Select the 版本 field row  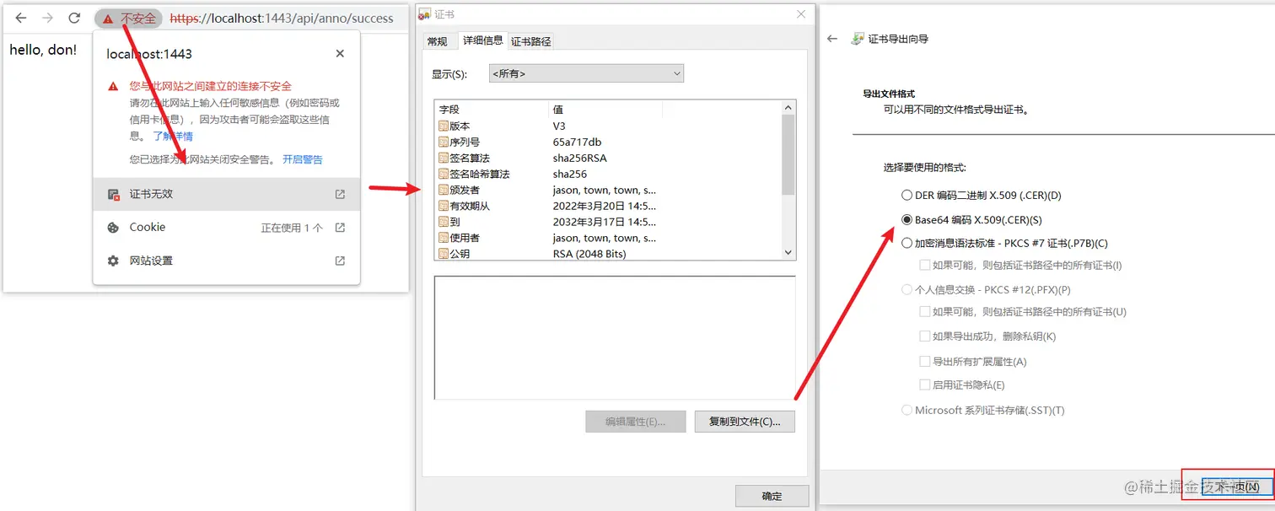[608, 126]
